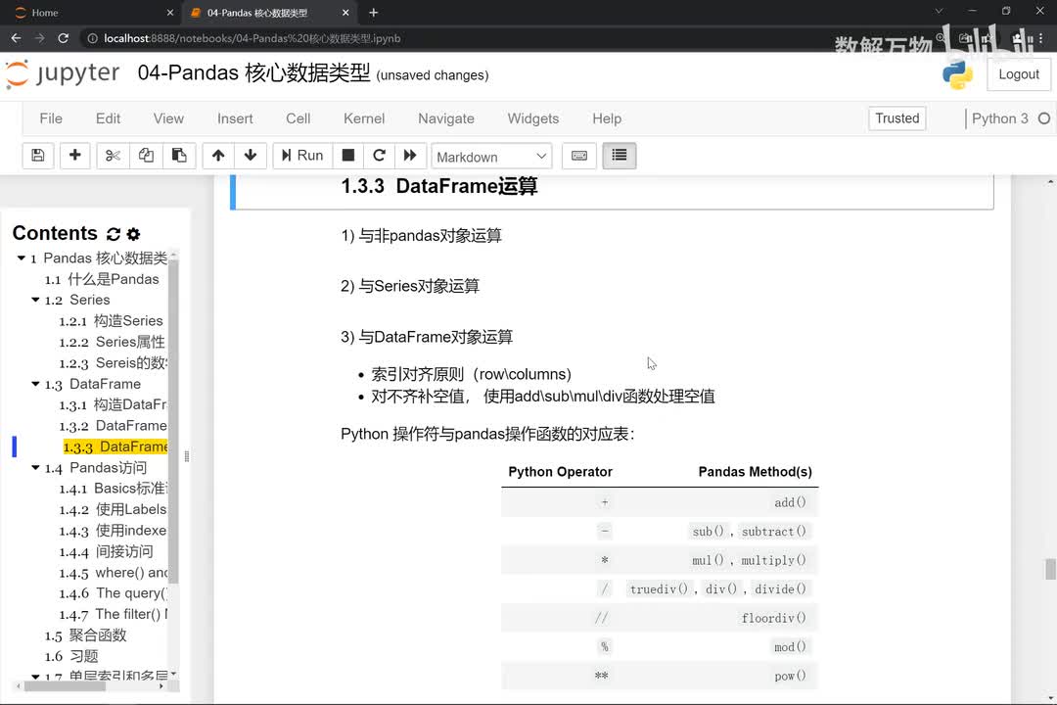Open the command palette keyboard icon
Image resolution: width=1057 pixels, height=705 pixels.
579,156
